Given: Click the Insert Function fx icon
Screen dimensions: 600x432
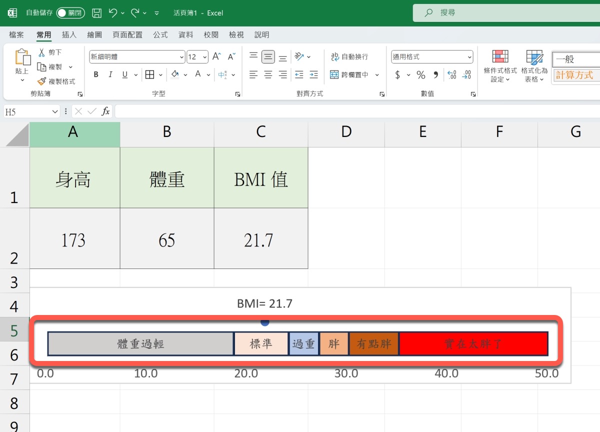Looking at the screenshot, I should [105, 111].
